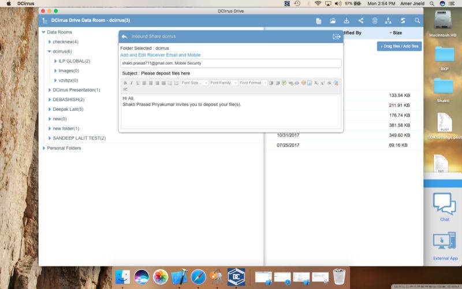Click the receiver email input field
This screenshot has height=289, width=462.
[x=230, y=63]
